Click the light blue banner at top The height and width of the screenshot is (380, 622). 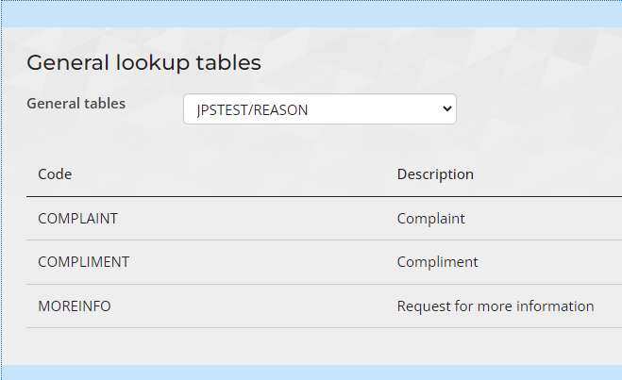(x=311, y=12)
